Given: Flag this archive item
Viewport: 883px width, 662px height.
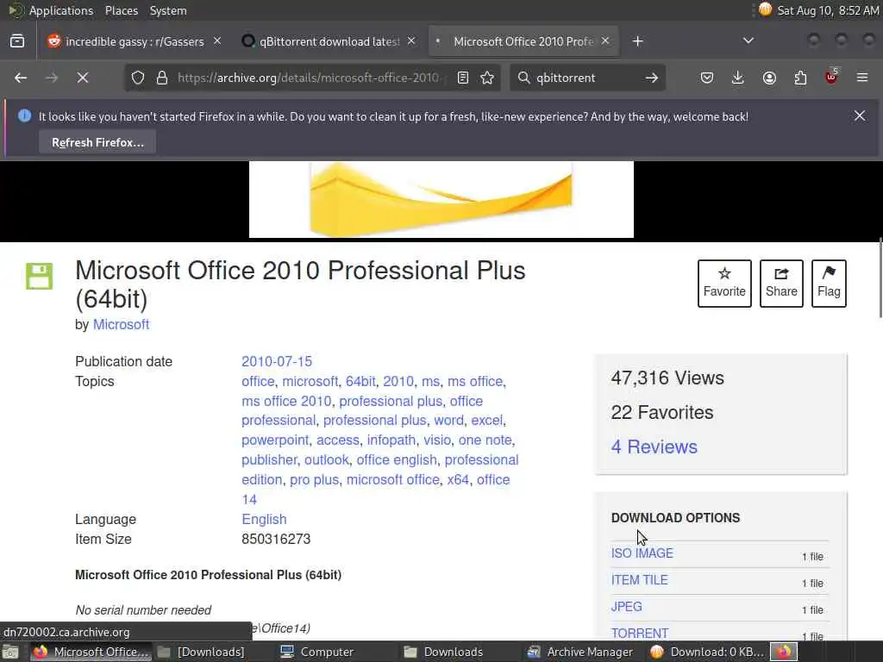Looking at the screenshot, I should pyautogui.click(x=829, y=283).
